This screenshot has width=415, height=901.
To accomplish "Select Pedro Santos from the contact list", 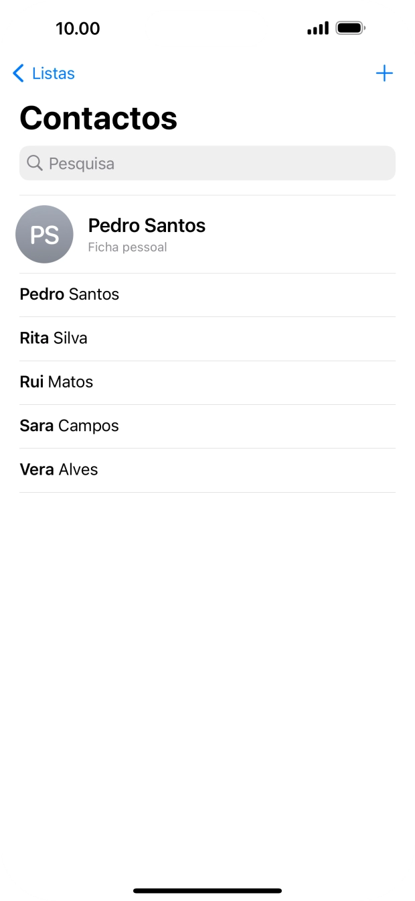I will 69,294.
